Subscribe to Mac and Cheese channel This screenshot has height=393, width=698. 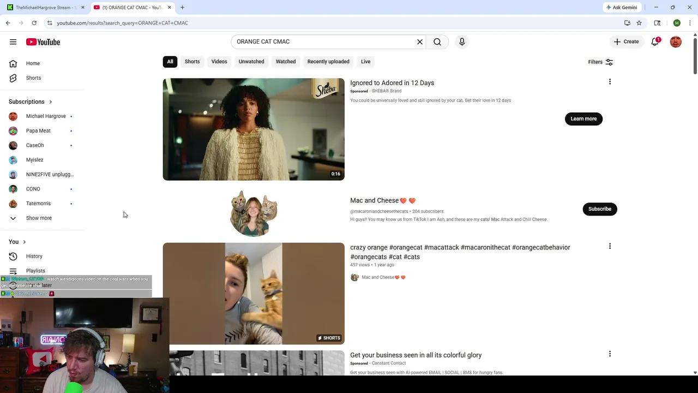(600, 209)
